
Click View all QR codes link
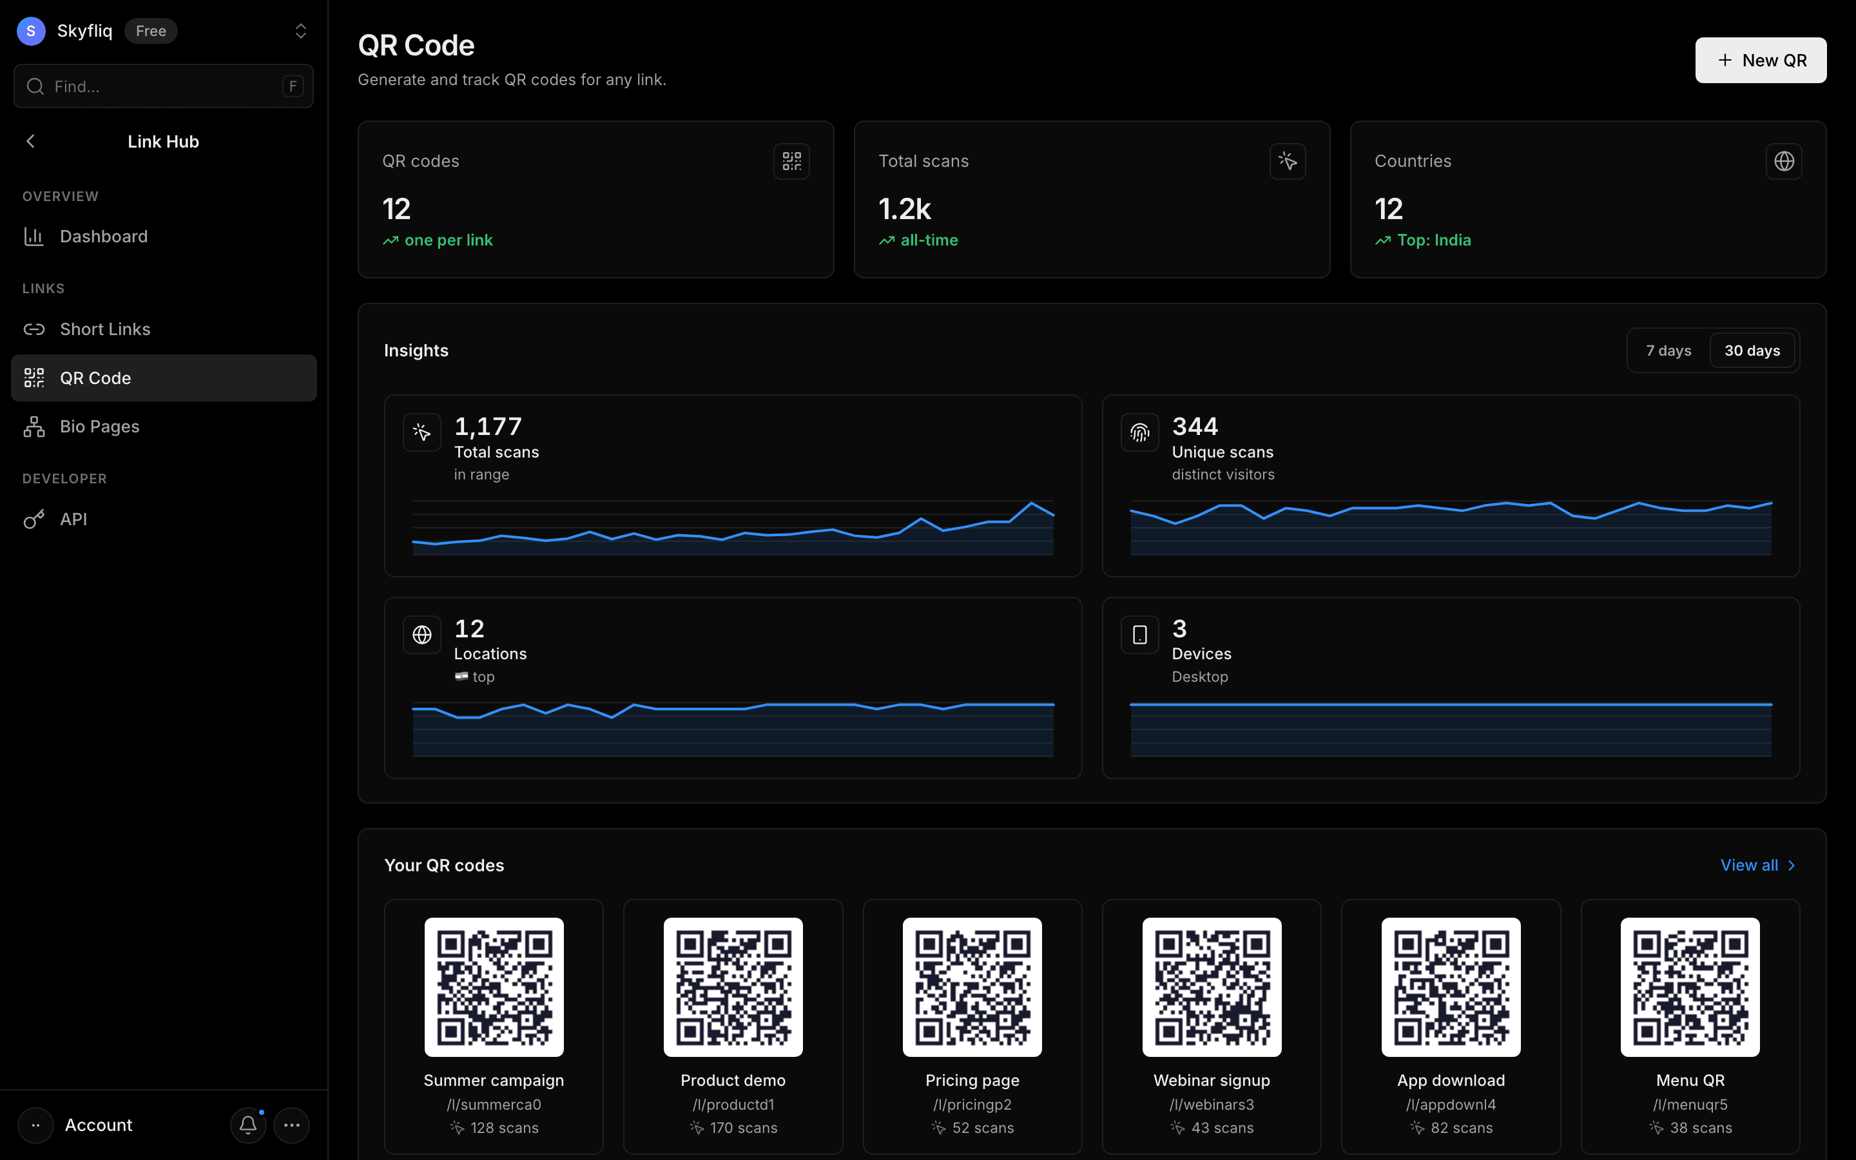coord(1758,865)
